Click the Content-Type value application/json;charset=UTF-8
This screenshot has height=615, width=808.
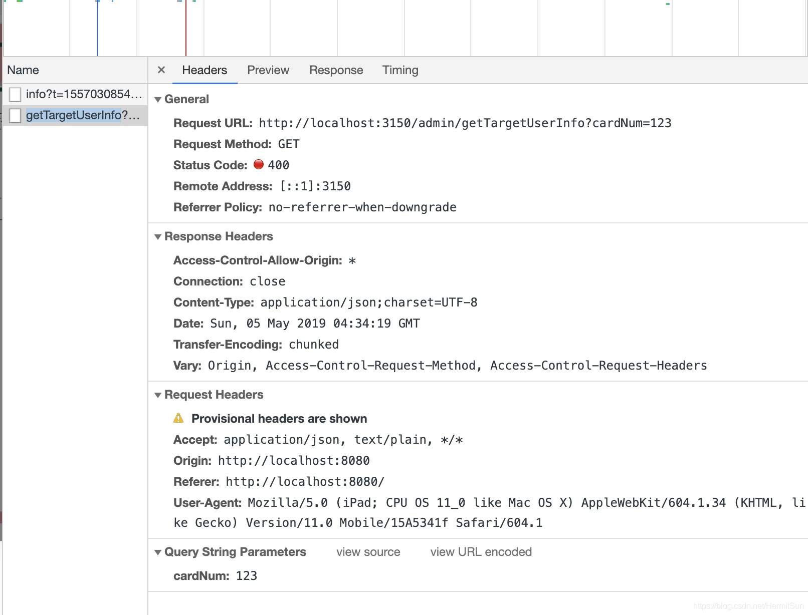click(369, 302)
